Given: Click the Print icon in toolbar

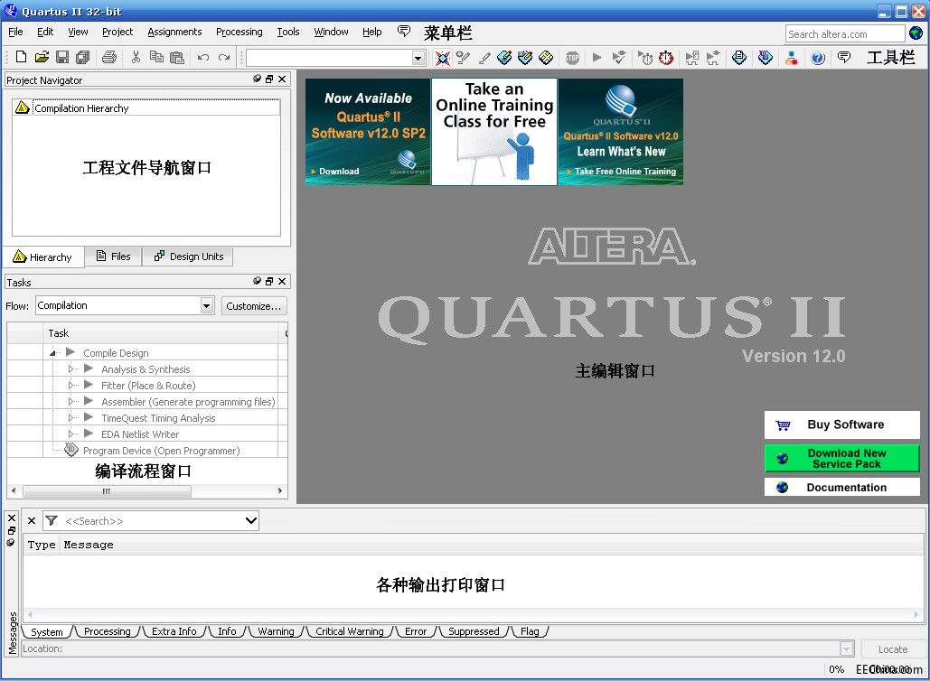Looking at the screenshot, I should (x=108, y=58).
